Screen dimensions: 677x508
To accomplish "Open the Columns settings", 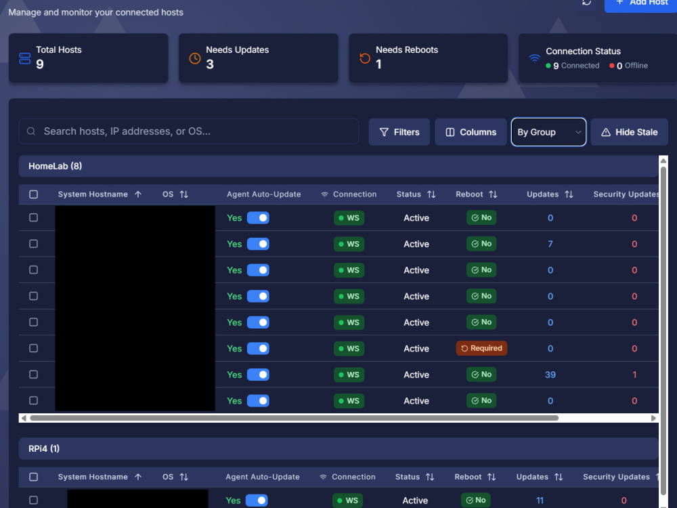I will click(471, 132).
